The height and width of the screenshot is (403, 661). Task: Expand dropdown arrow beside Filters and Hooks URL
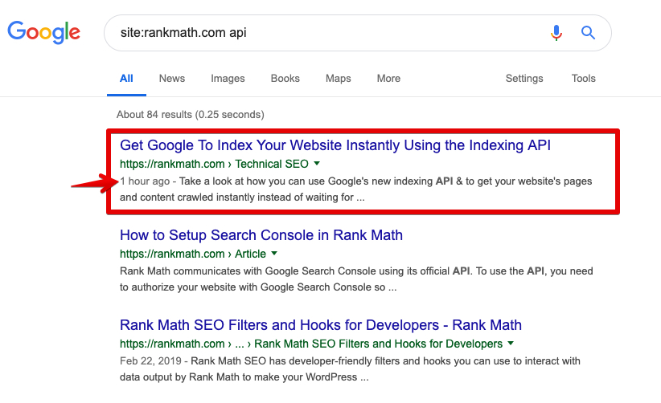tap(511, 344)
